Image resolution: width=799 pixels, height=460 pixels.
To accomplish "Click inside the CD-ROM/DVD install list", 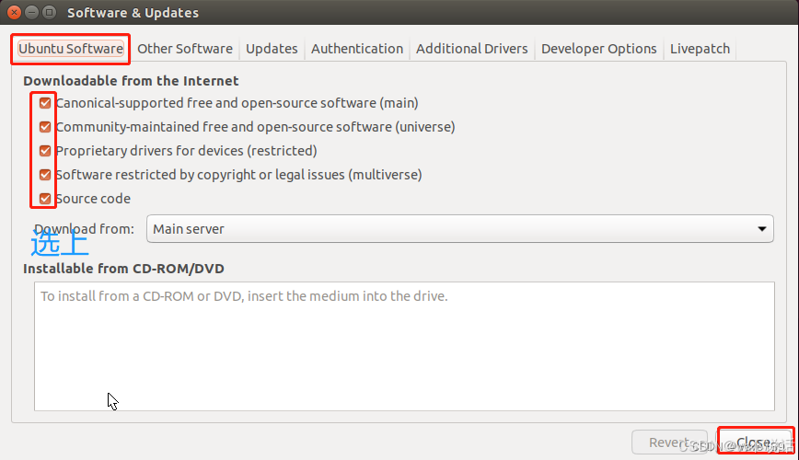I will 404,346.
